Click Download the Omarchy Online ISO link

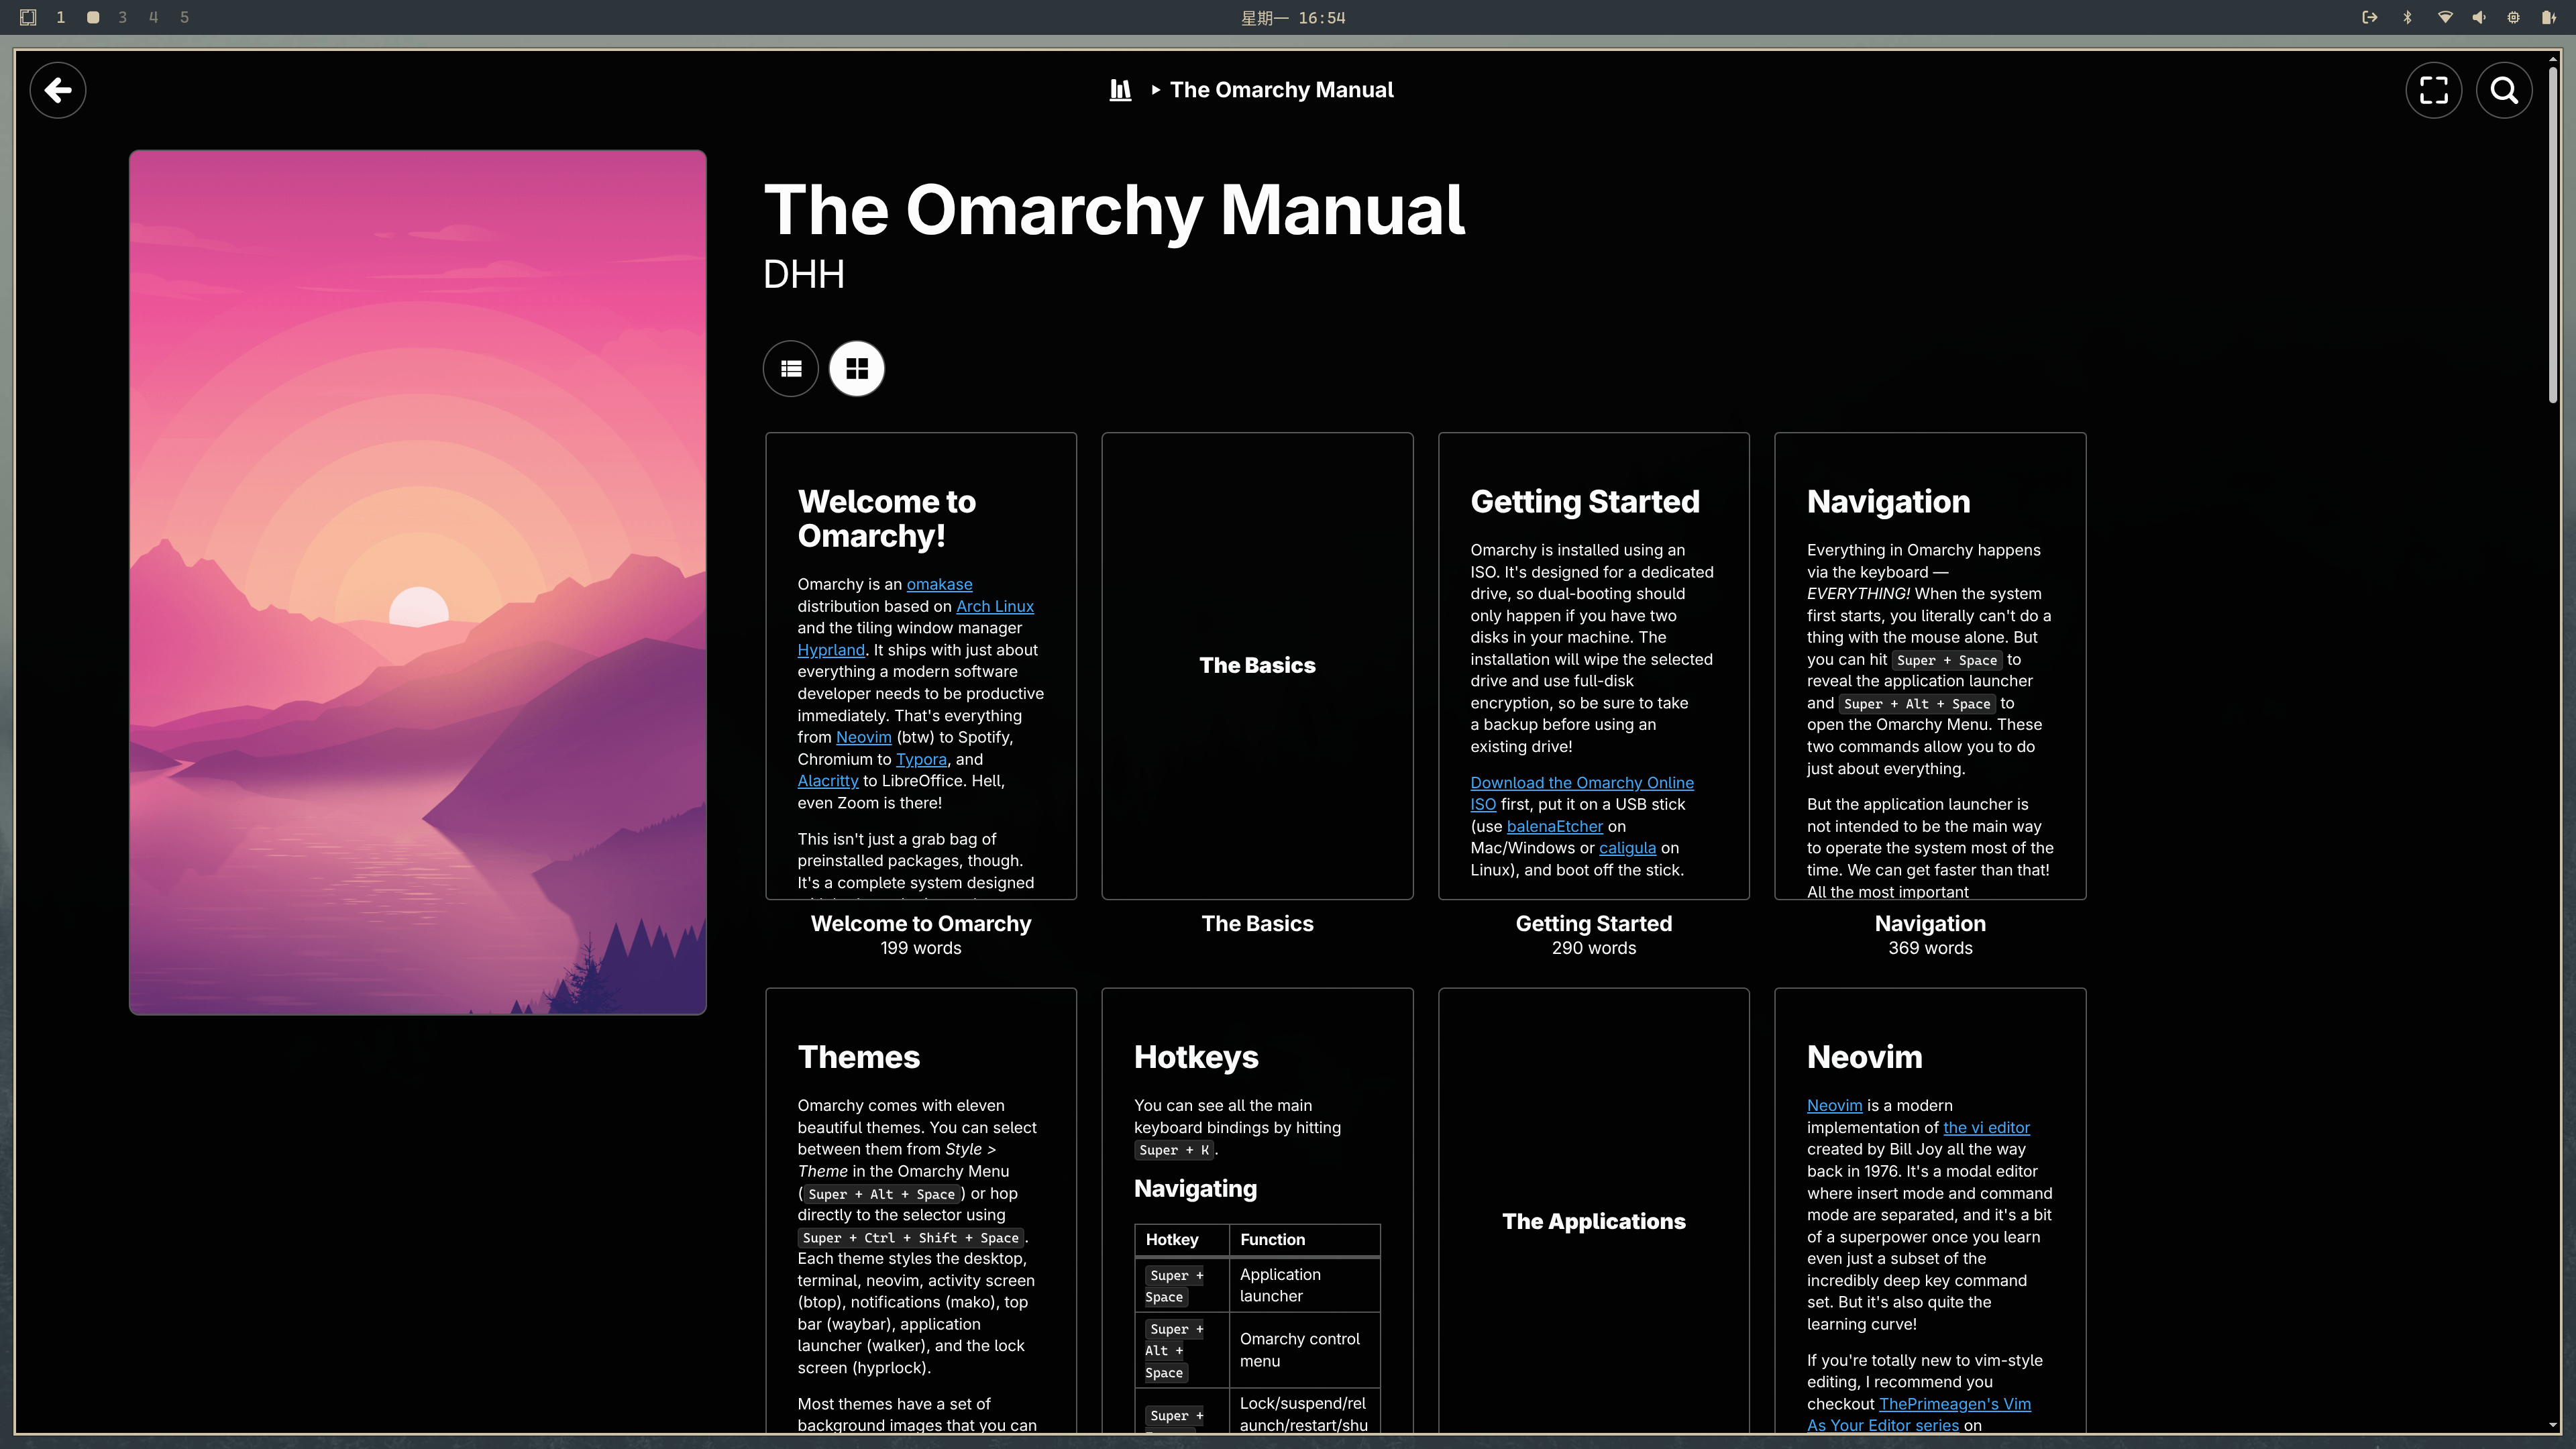coord(1581,783)
